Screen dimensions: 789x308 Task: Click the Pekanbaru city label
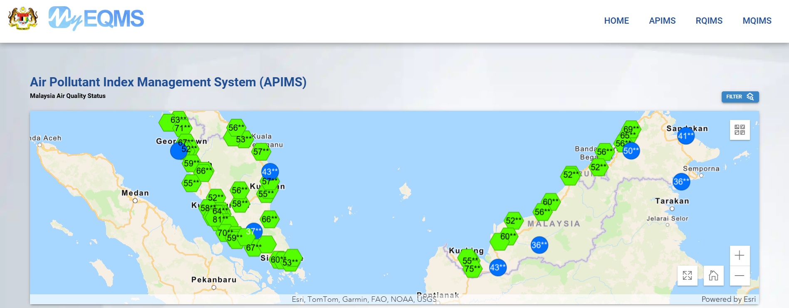pos(214,280)
